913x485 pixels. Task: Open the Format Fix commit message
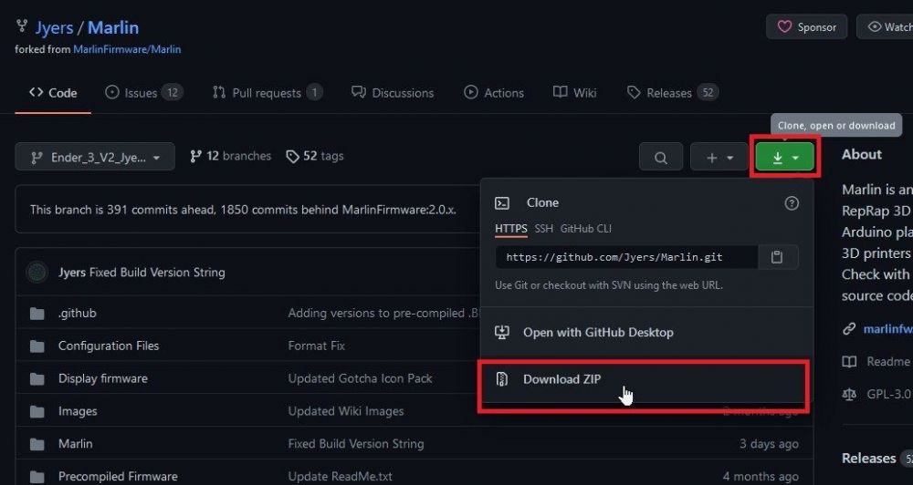pyautogui.click(x=316, y=346)
